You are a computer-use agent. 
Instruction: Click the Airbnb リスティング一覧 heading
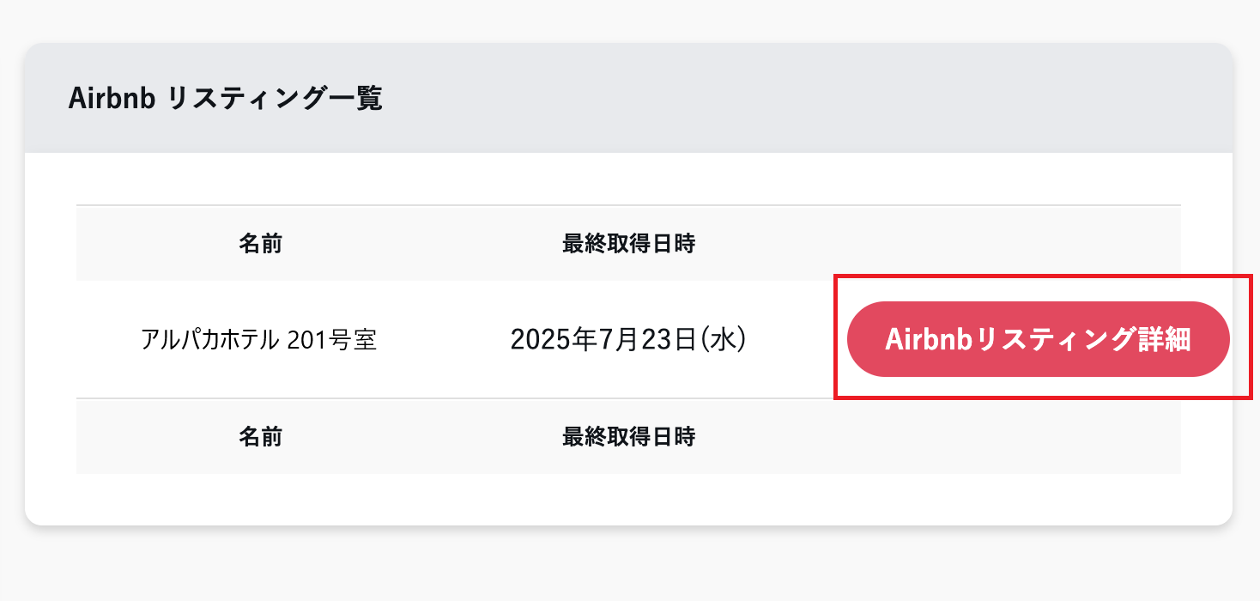coord(225,99)
